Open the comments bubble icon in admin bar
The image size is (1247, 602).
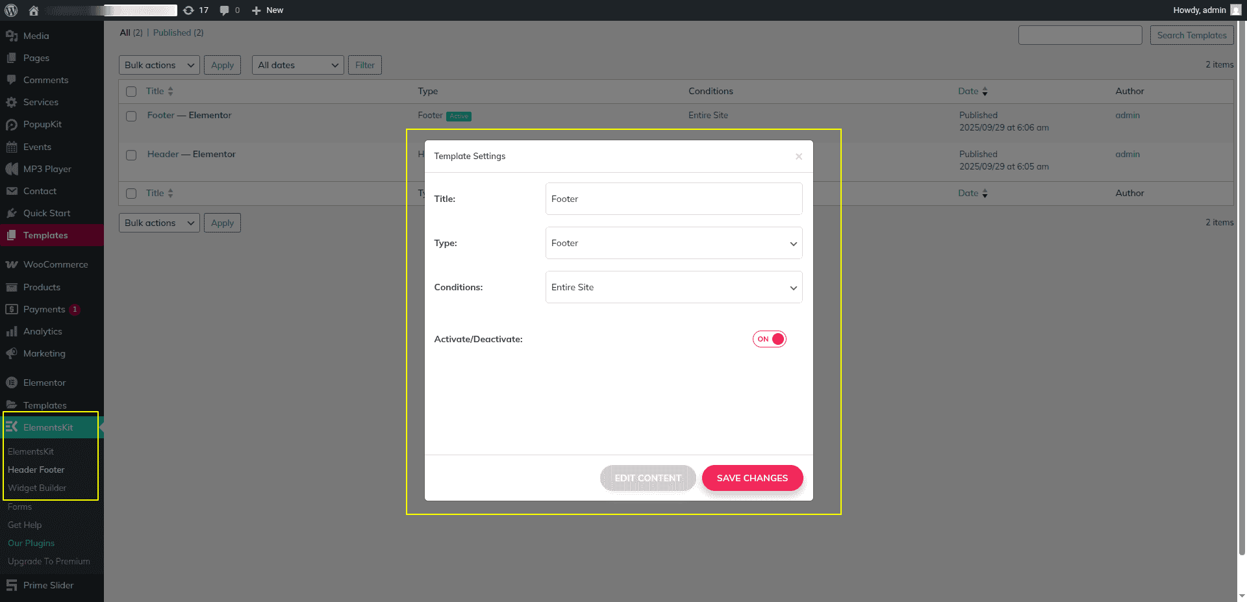click(224, 10)
